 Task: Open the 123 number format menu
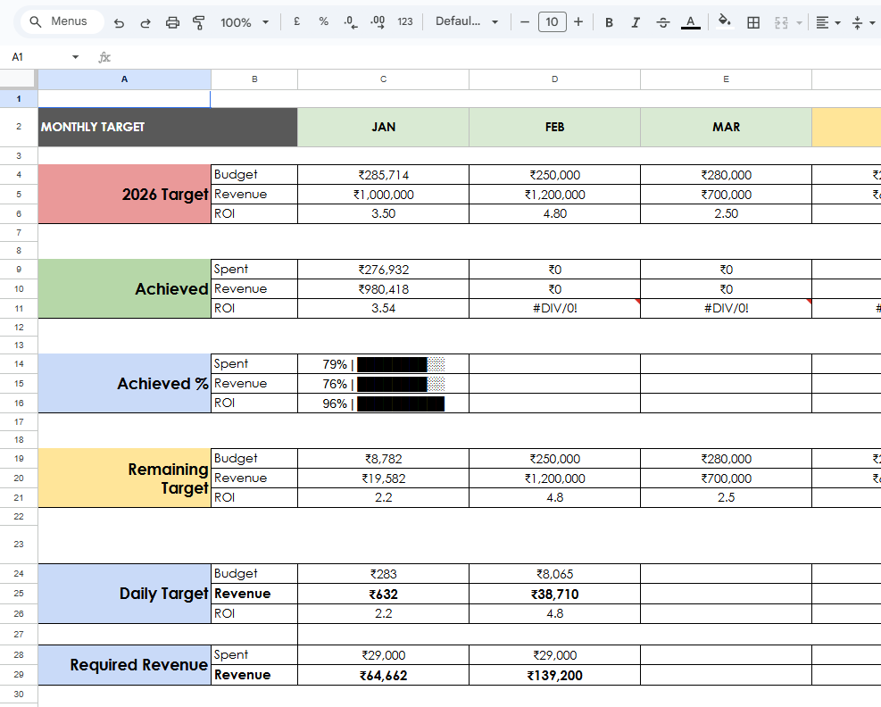tap(405, 22)
